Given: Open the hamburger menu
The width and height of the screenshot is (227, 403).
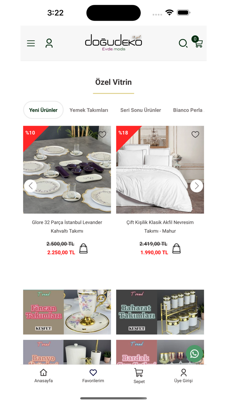Looking at the screenshot, I should [31, 43].
